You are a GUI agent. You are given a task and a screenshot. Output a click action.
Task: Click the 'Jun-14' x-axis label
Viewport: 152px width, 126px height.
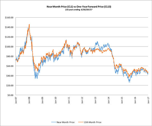[x=109, y=100]
